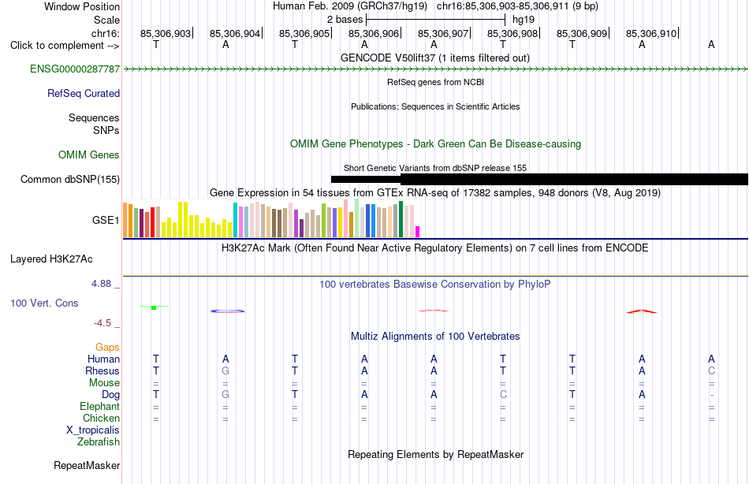Viewport: 749px width, 484px height.
Task: Open 'Multiz Alignments of 100 Vertebrates' title
Action: tap(435, 336)
